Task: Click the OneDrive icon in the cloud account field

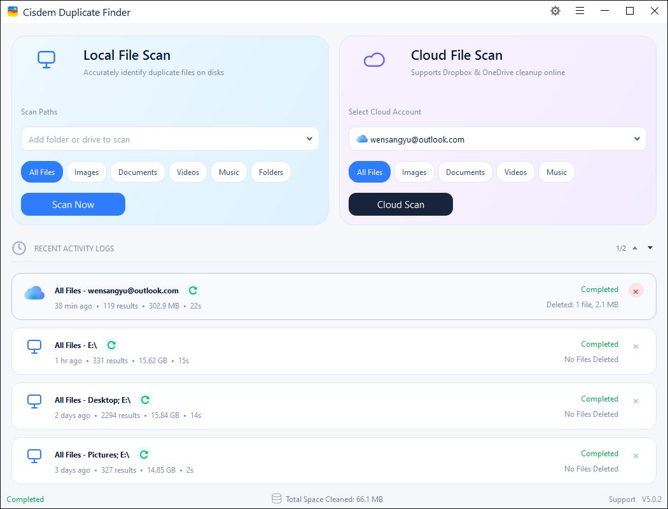Action: tap(362, 139)
